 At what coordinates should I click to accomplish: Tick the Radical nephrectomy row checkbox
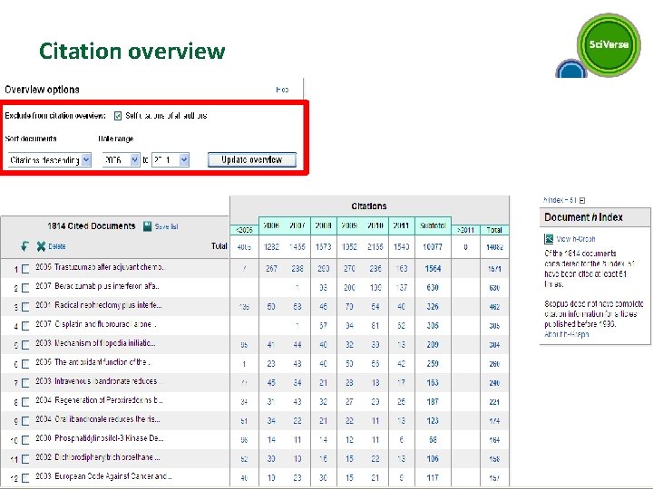point(25,307)
